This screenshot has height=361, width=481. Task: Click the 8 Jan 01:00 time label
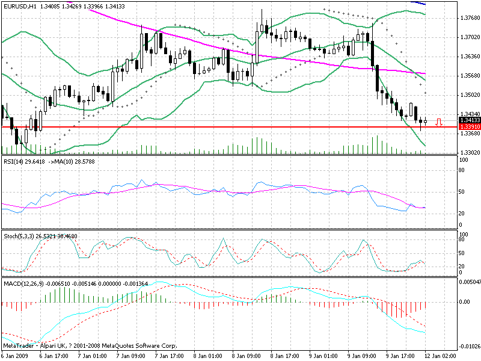coord(208,356)
